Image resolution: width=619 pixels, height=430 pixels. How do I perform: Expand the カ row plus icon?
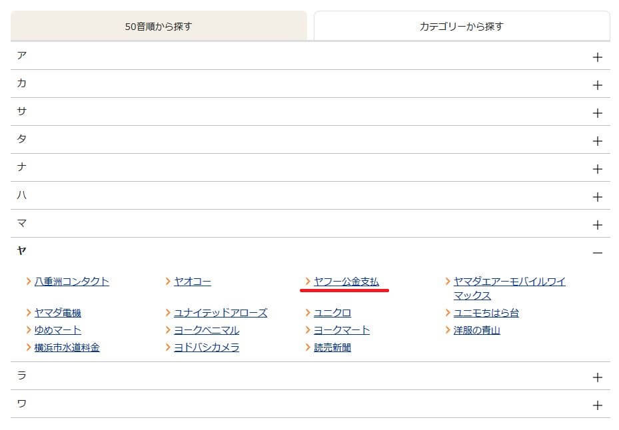[x=597, y=85]
